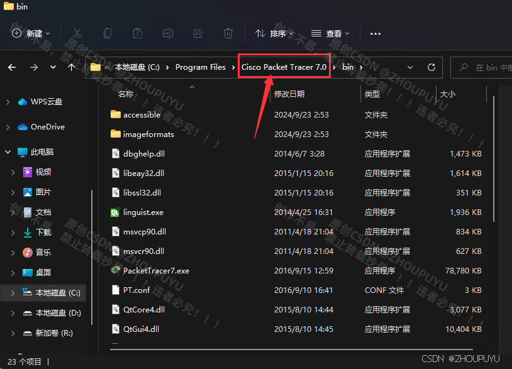Expand the 本地磁盘 (C:) tree node

pos(13,293)
